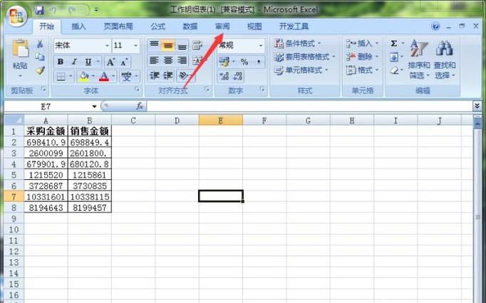Apply cell borders icon
486x303 pixels.
pos(61,76)
